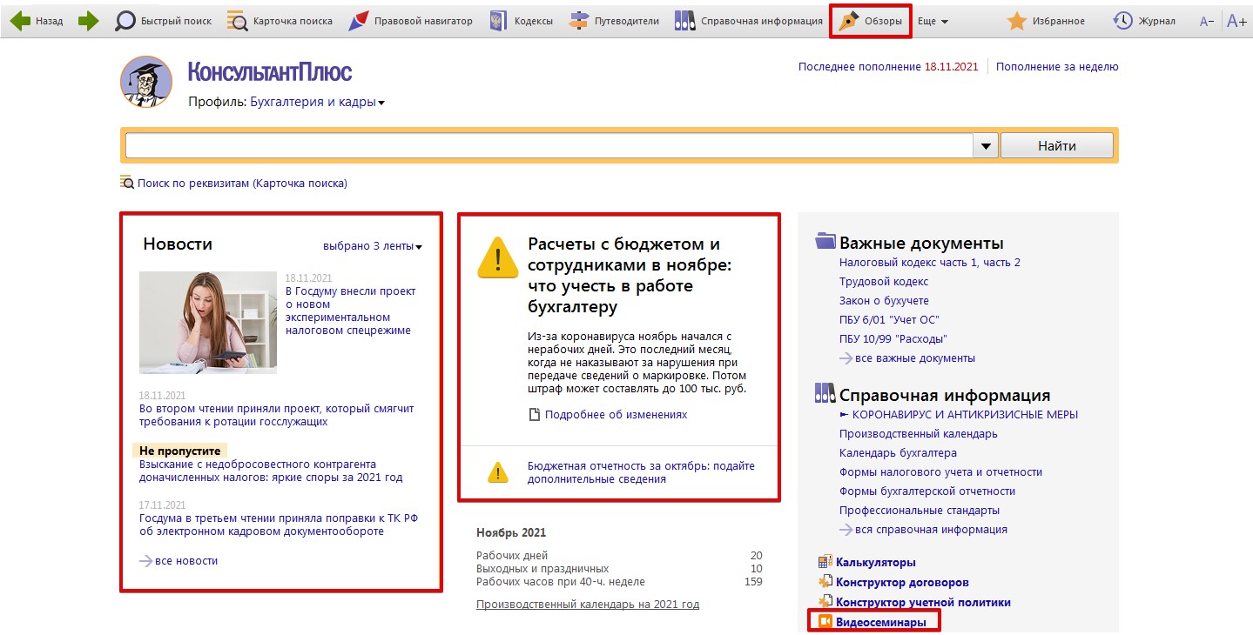Click the Конструктор договоров icon
The height and width of the screenshot is (635, 1253).
click(x=825, y=582)
